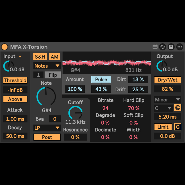Click the Cutoff frequency knob
185x185 pixels.
pyautogui.click(x=75, y=112)
